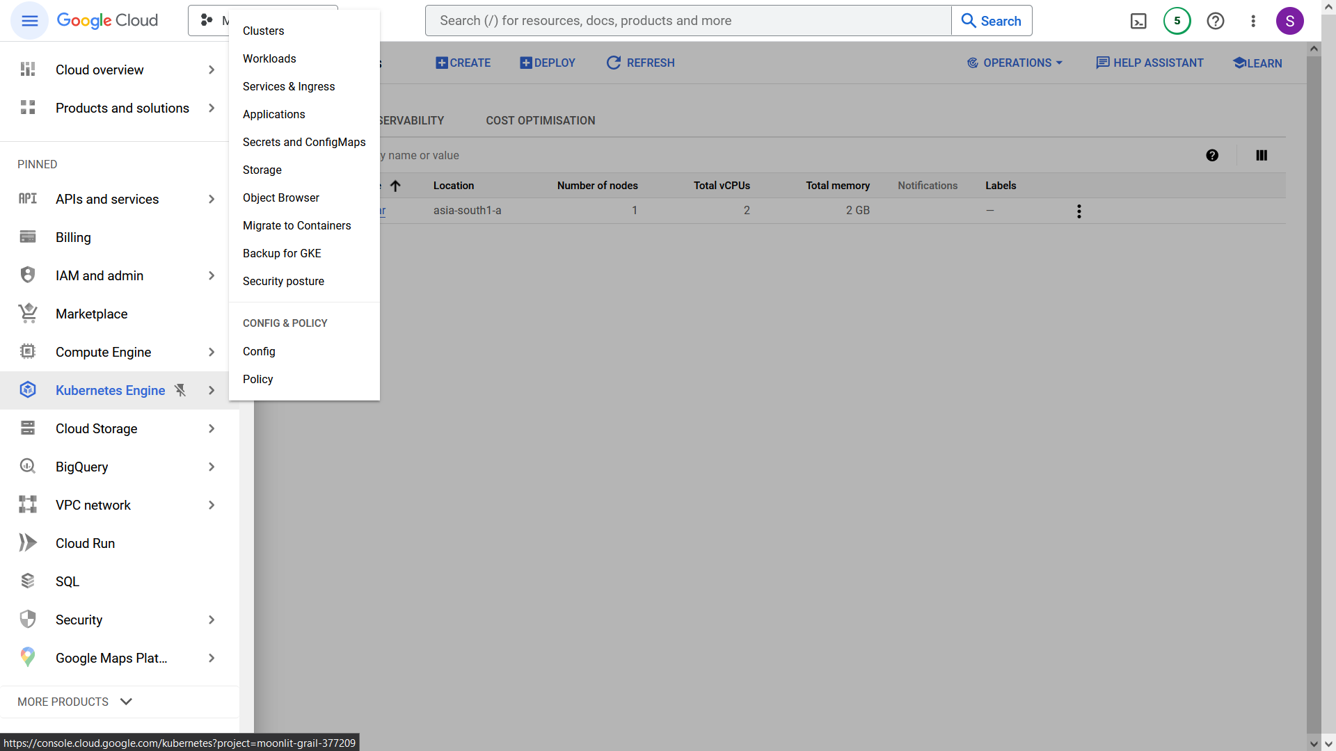Select Clusters from the submenu
The height and width of the screenshot is (751, 1336).
[304, 31]
